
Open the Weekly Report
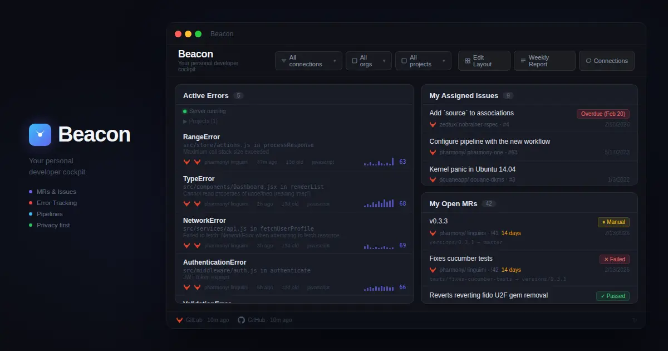(544, 61)
